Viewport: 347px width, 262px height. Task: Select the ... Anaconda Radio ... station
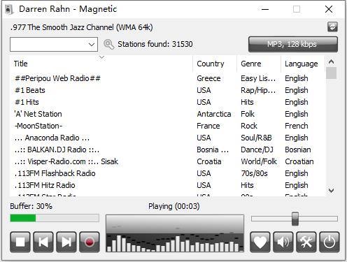tap(167, 138)
